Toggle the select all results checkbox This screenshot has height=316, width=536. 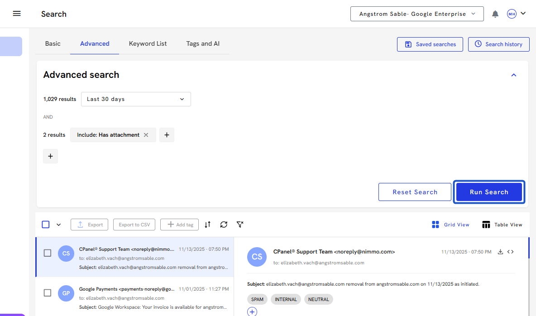point(46,225)
